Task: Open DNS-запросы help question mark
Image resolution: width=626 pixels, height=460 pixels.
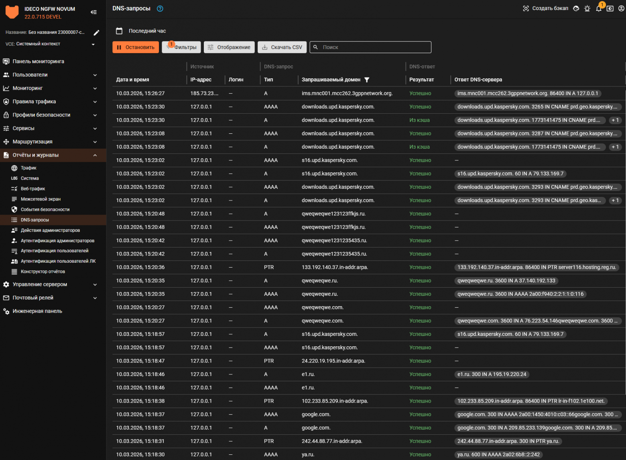Action: click(160, 8)
